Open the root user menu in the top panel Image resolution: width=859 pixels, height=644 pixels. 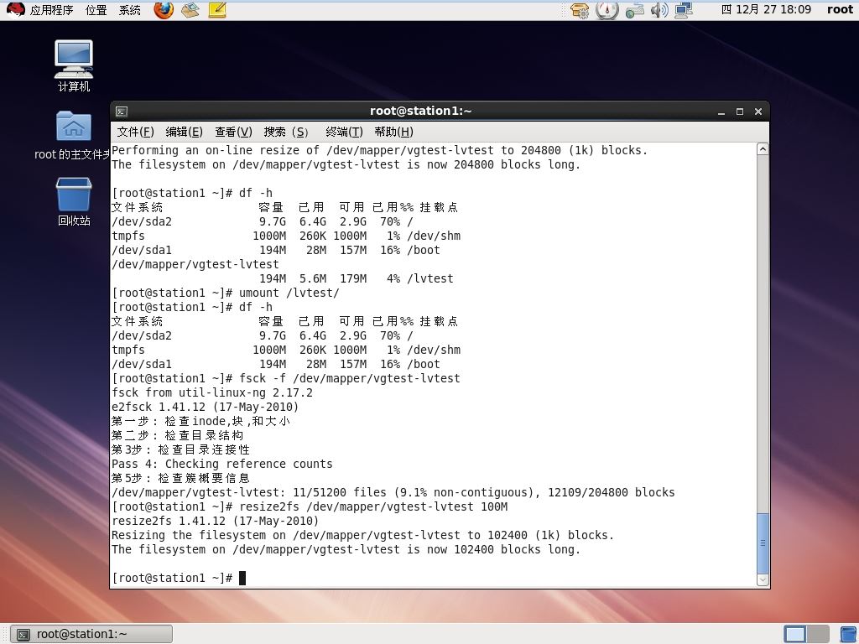pyautogui.click(x=840, y=9)
